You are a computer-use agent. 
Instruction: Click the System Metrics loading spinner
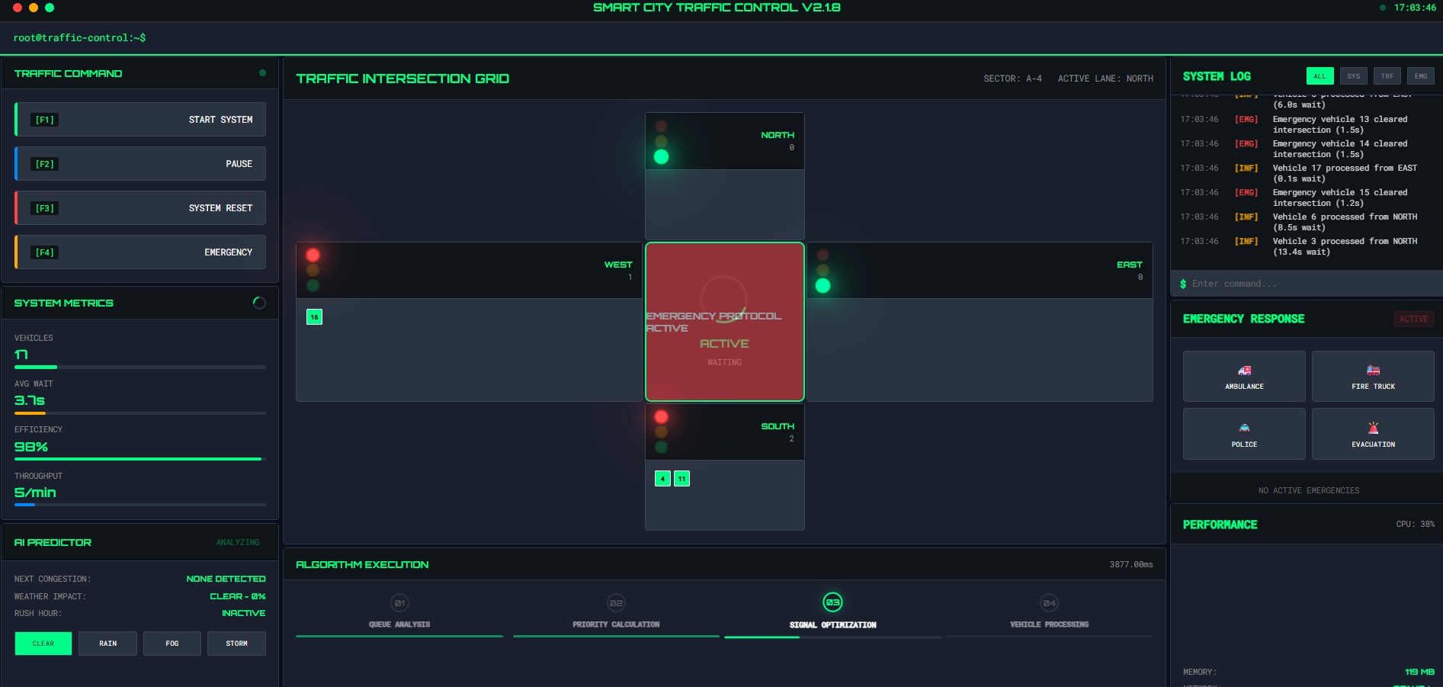coord(259,303)
